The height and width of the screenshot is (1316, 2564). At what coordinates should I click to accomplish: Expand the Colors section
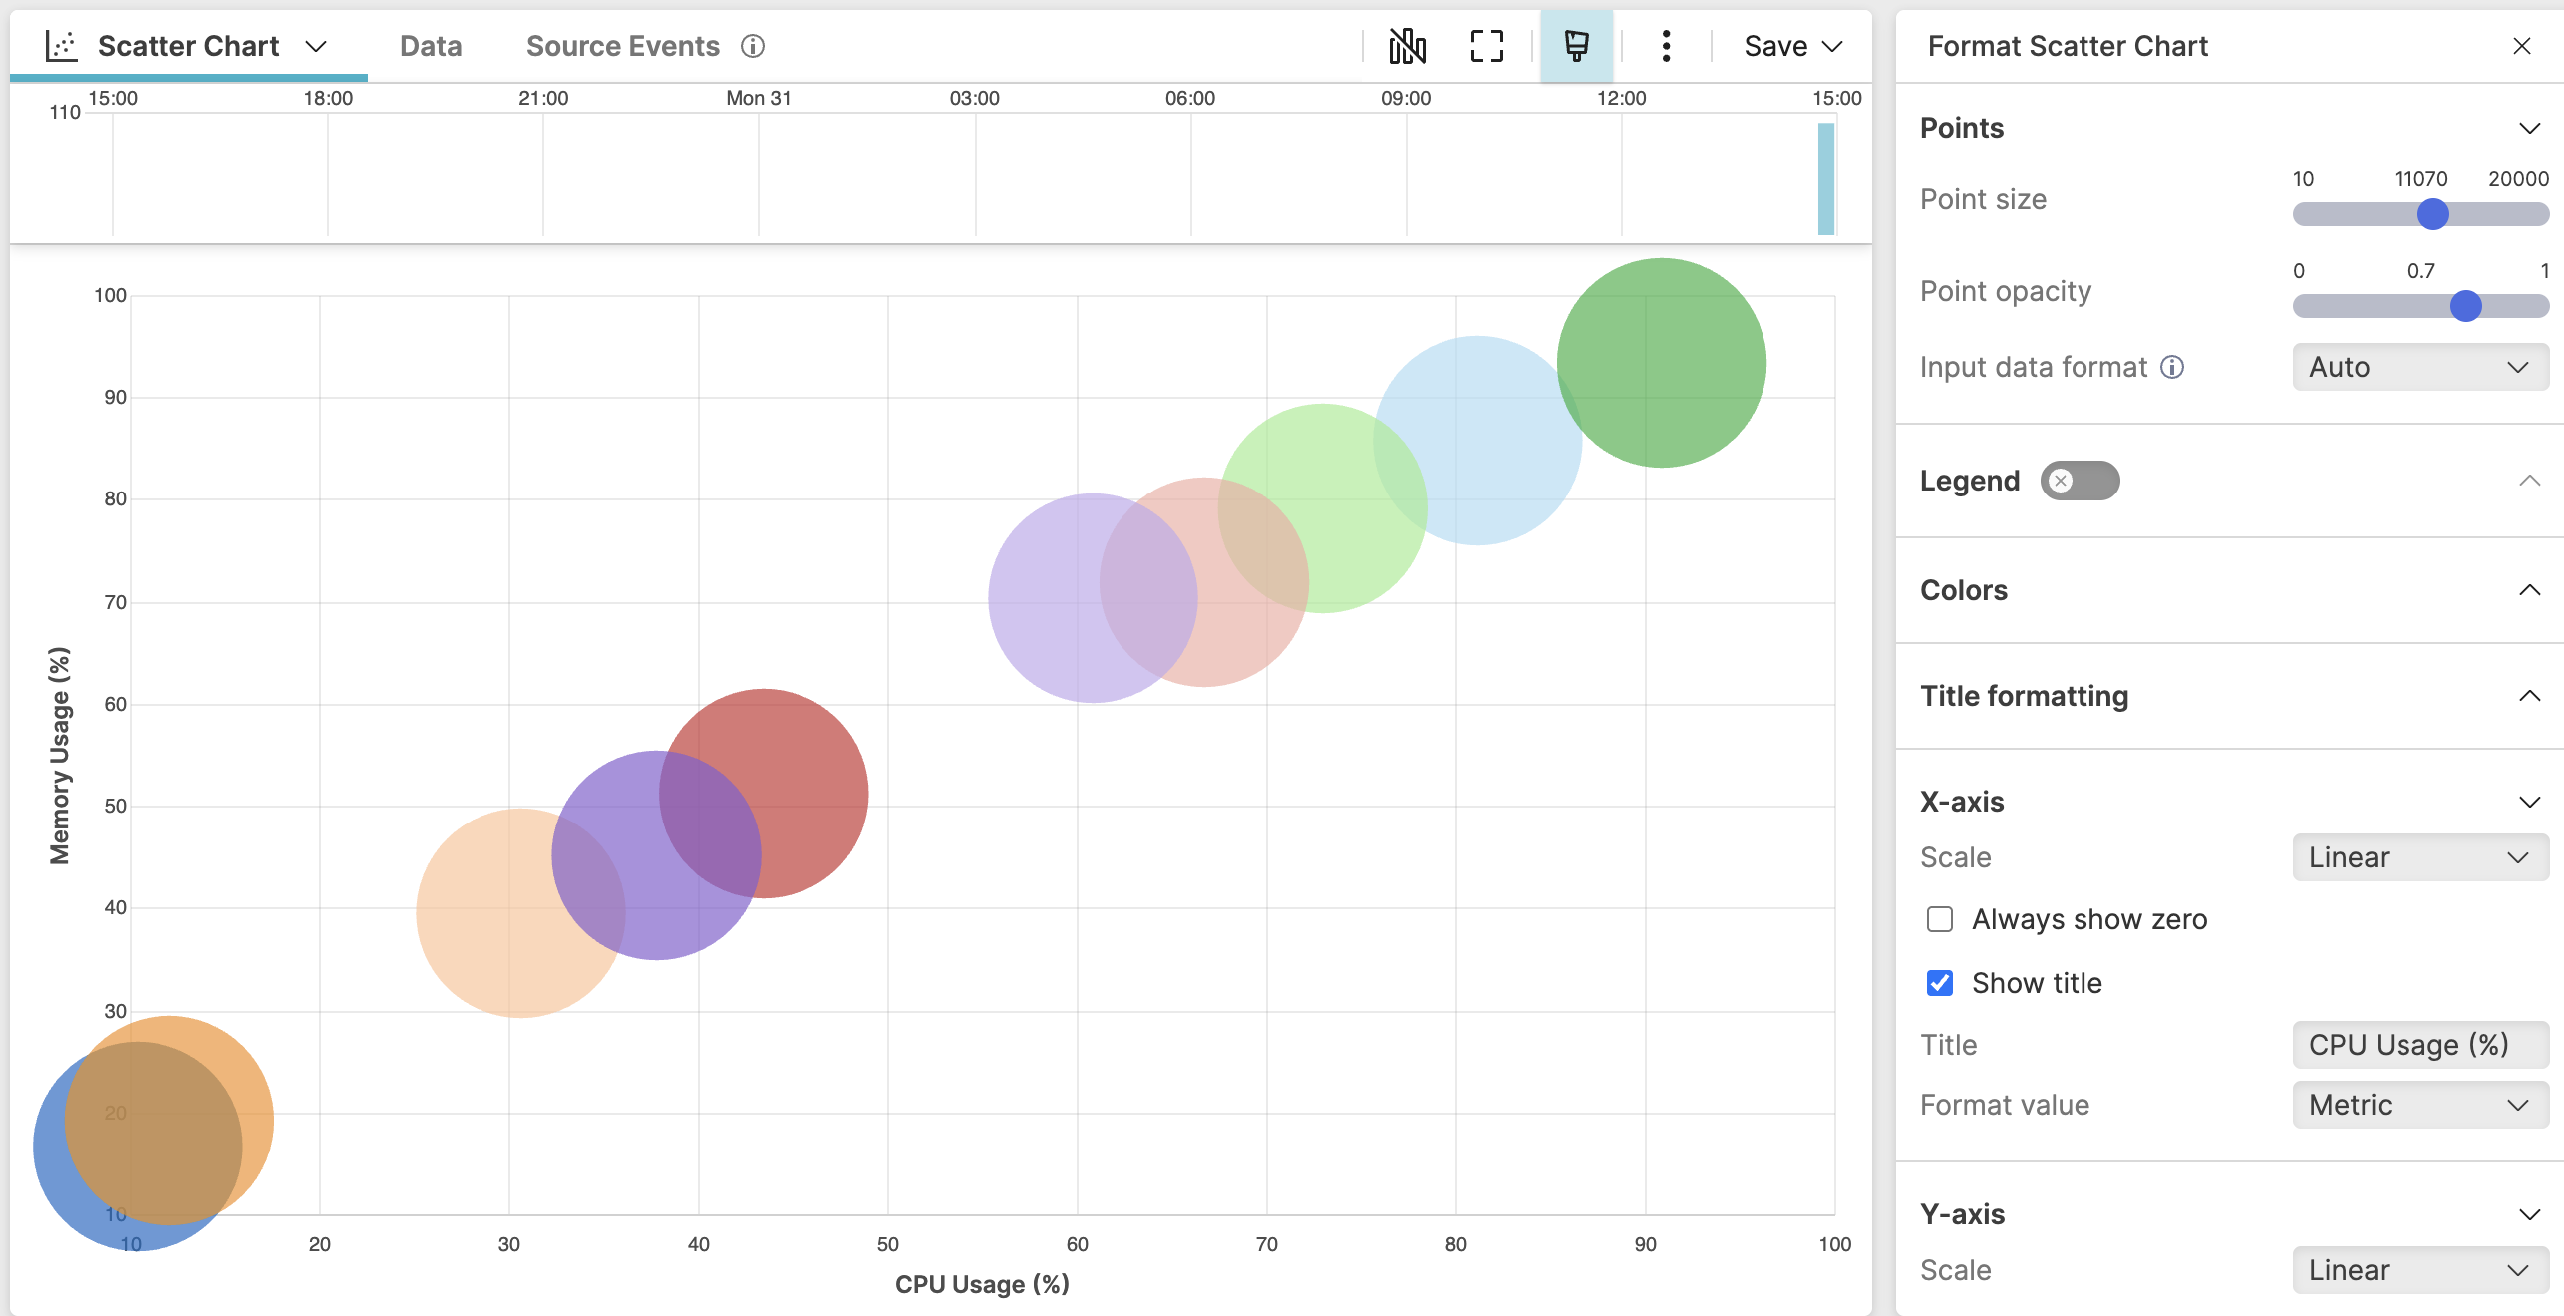(x=2529, y=590)
